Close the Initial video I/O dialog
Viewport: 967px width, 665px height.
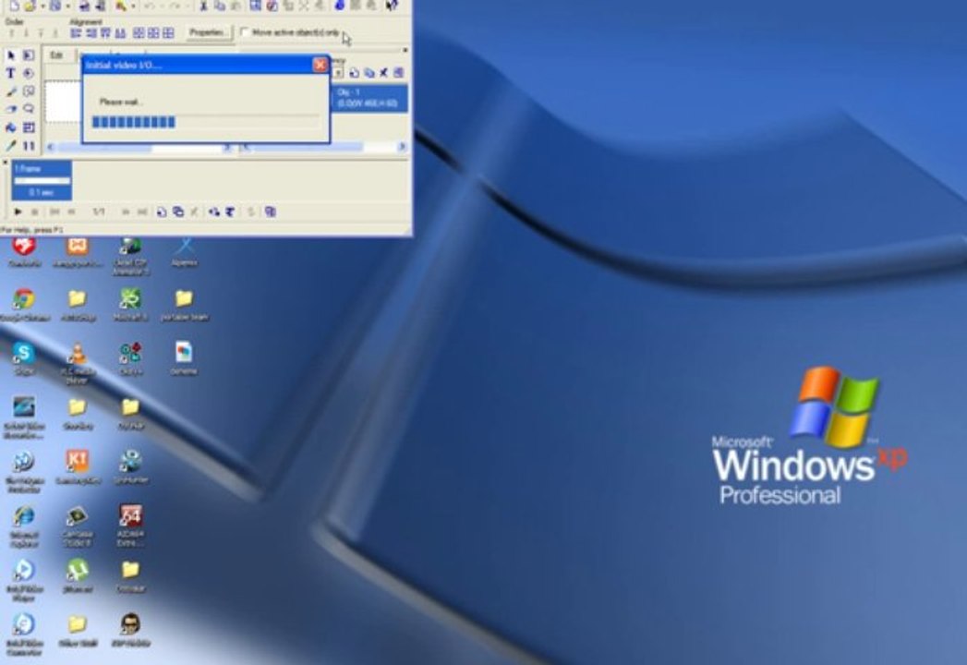pyautogui.click(x=320, y=65)
